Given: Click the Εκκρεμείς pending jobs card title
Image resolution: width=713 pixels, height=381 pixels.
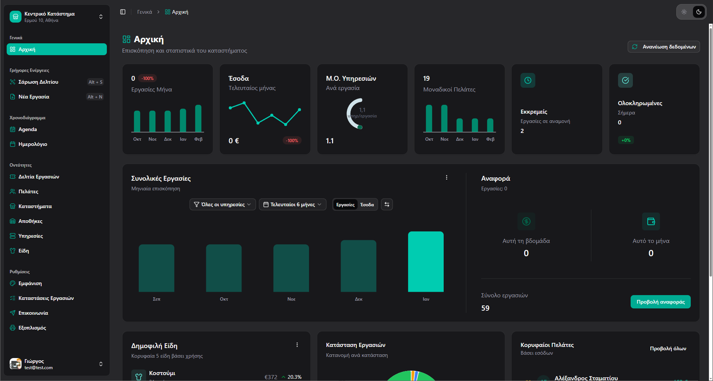Looking at the screenshot, I should coord(534,112).
